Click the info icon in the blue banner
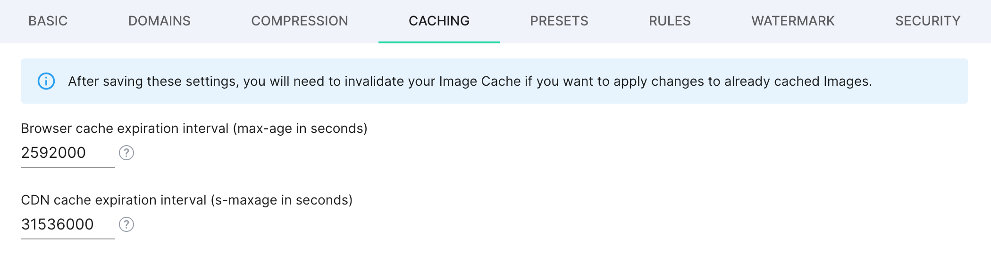The image size is (991, 279). click(x=46, y=81)
